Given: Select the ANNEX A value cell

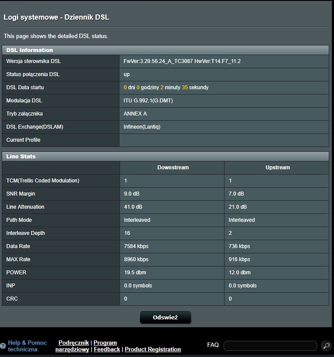Looking at the screenshot, I should coord(135,114).
